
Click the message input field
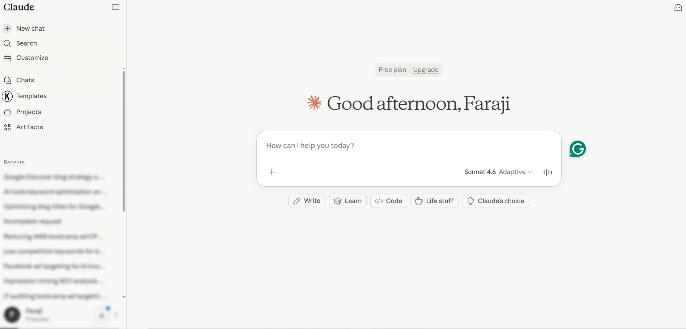[x=409, y=146]
